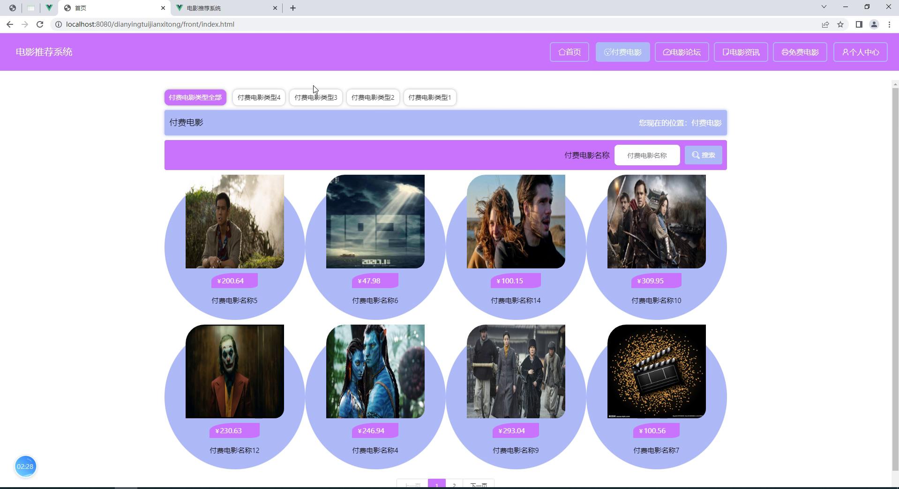This screenshot has height=489, width=899.
Task: Click the ¥230.63 price tag
Action: tap(234, 430)
